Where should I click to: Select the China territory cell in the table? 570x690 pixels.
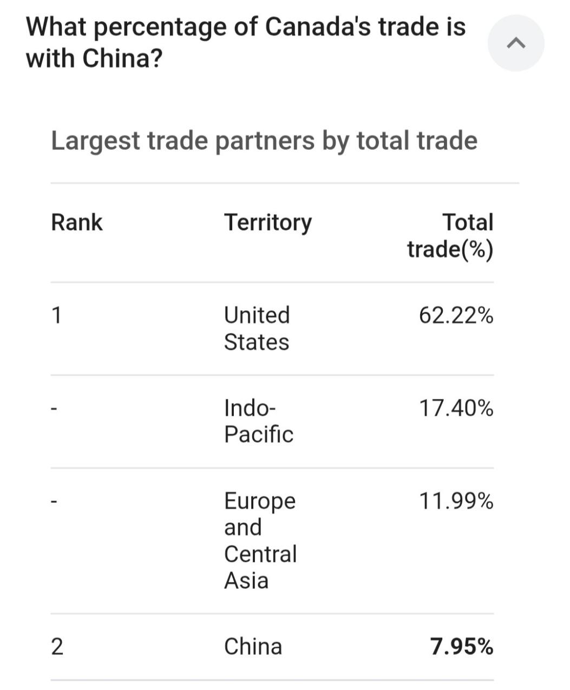[253, 647]
